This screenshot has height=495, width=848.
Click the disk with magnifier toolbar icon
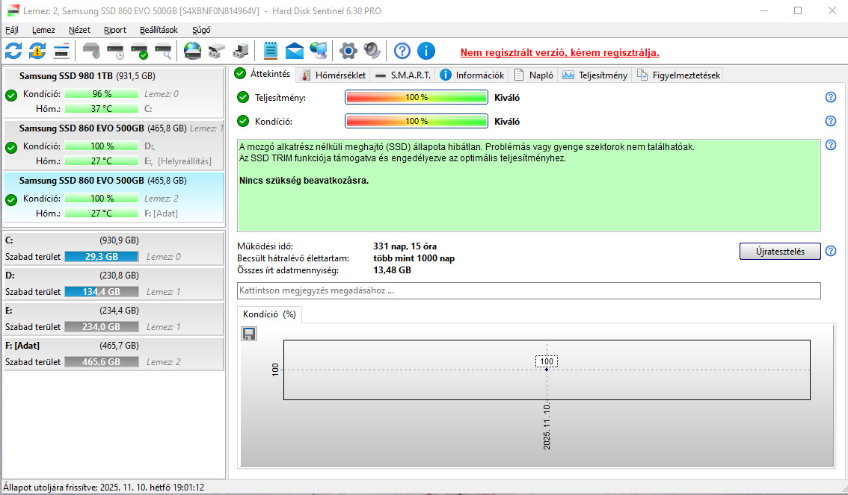click(163, 52)
